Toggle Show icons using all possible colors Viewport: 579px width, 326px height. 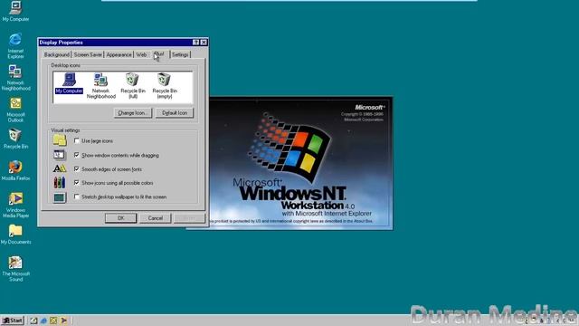click(76, 183)
